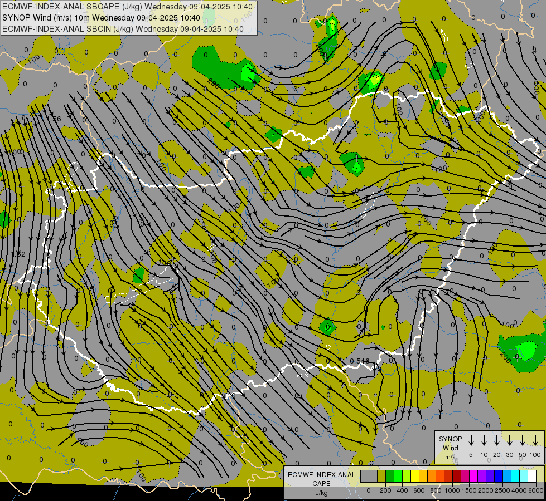Click the SBCAPE title line at top
This screenshot has height=501, width=546.
127,7
